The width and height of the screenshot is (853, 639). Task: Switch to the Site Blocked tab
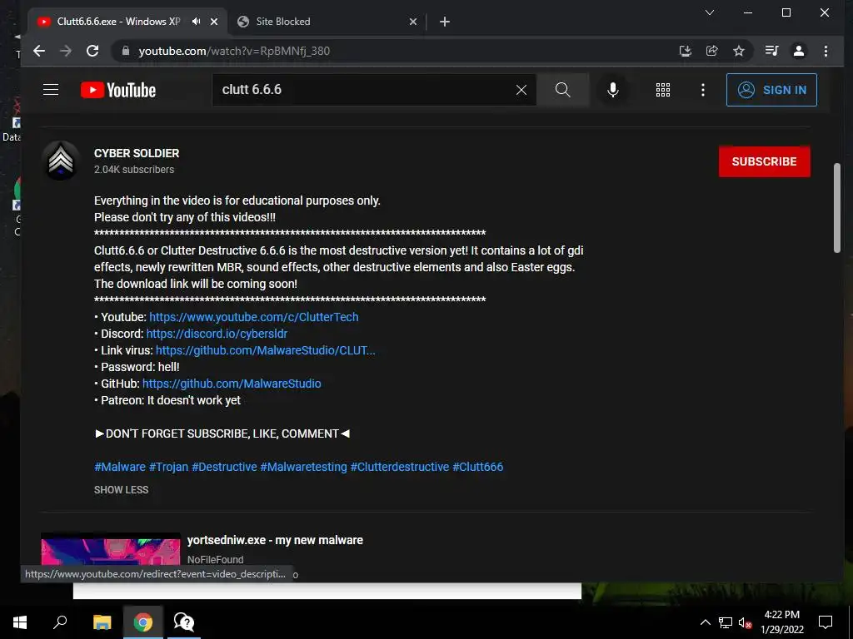coord(327,22)
